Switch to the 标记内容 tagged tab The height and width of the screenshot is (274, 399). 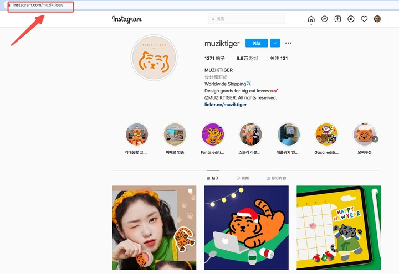[x=277, y=178]
